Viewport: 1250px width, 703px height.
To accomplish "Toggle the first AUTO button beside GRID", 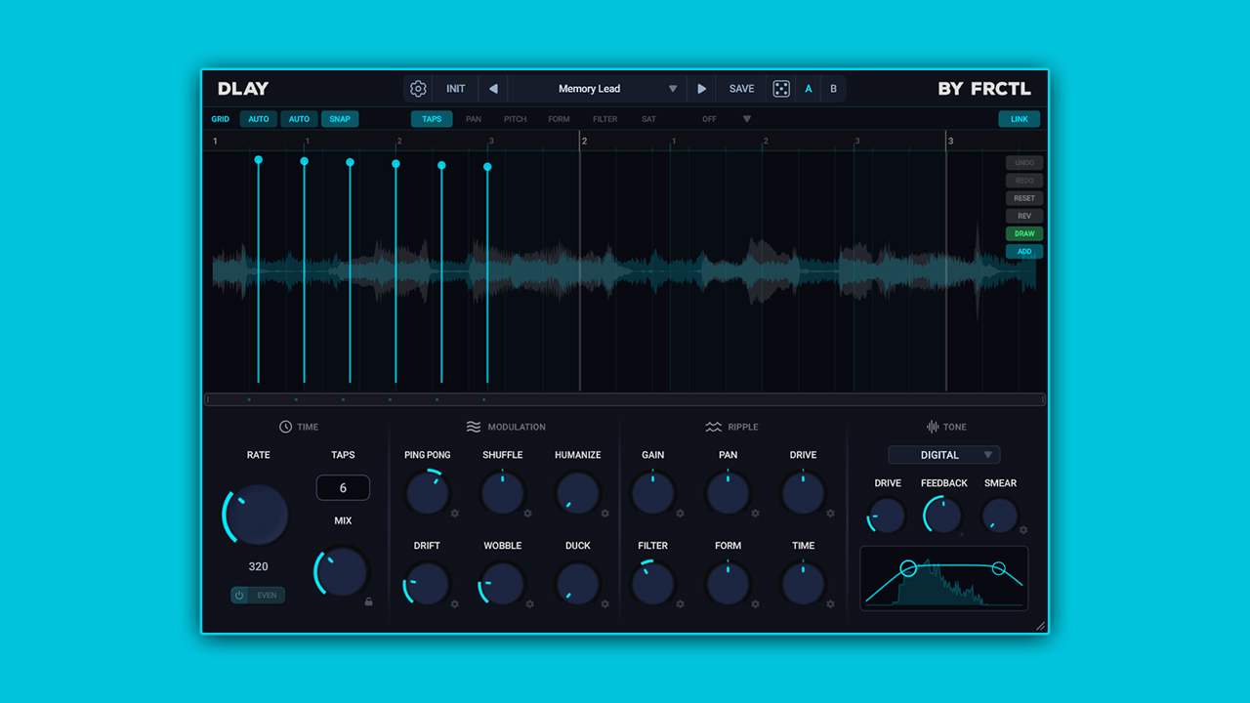I will coord(259,119).
